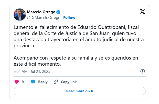Open the Marcelo Orrego display name
The image size is (159, 104).
pos(41,12)
